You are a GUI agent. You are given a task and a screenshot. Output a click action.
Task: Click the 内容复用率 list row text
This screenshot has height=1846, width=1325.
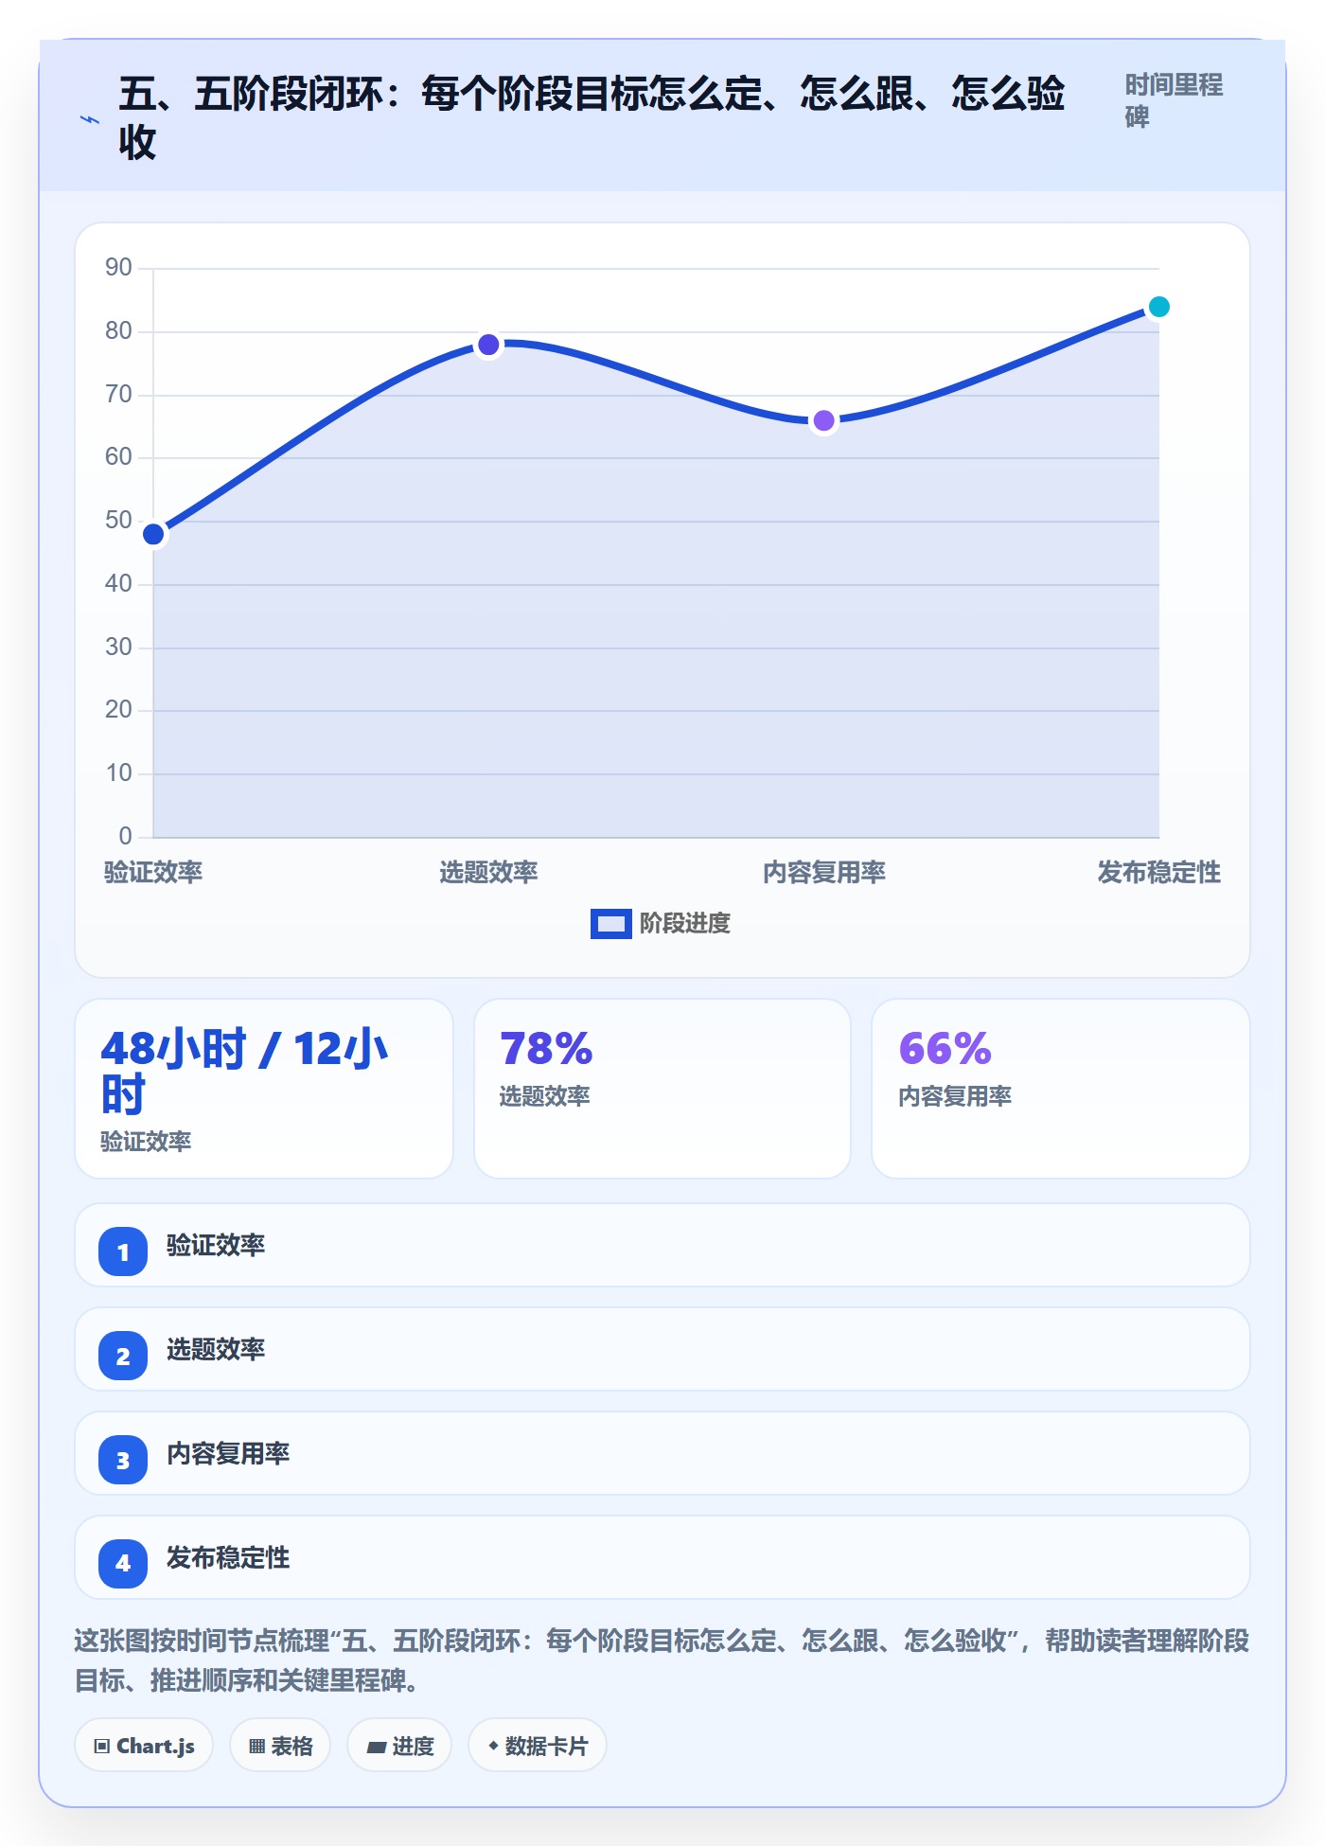click(228, 1453)
